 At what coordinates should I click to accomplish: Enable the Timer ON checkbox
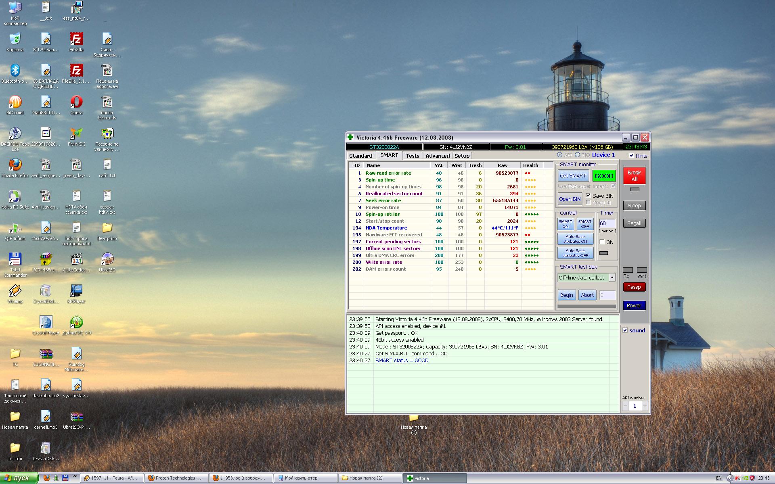pos(602,242)
